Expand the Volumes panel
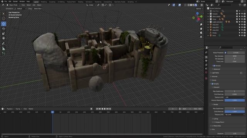Screen dimensions: 247x138 pyautogui.click(x=215, y=77)
